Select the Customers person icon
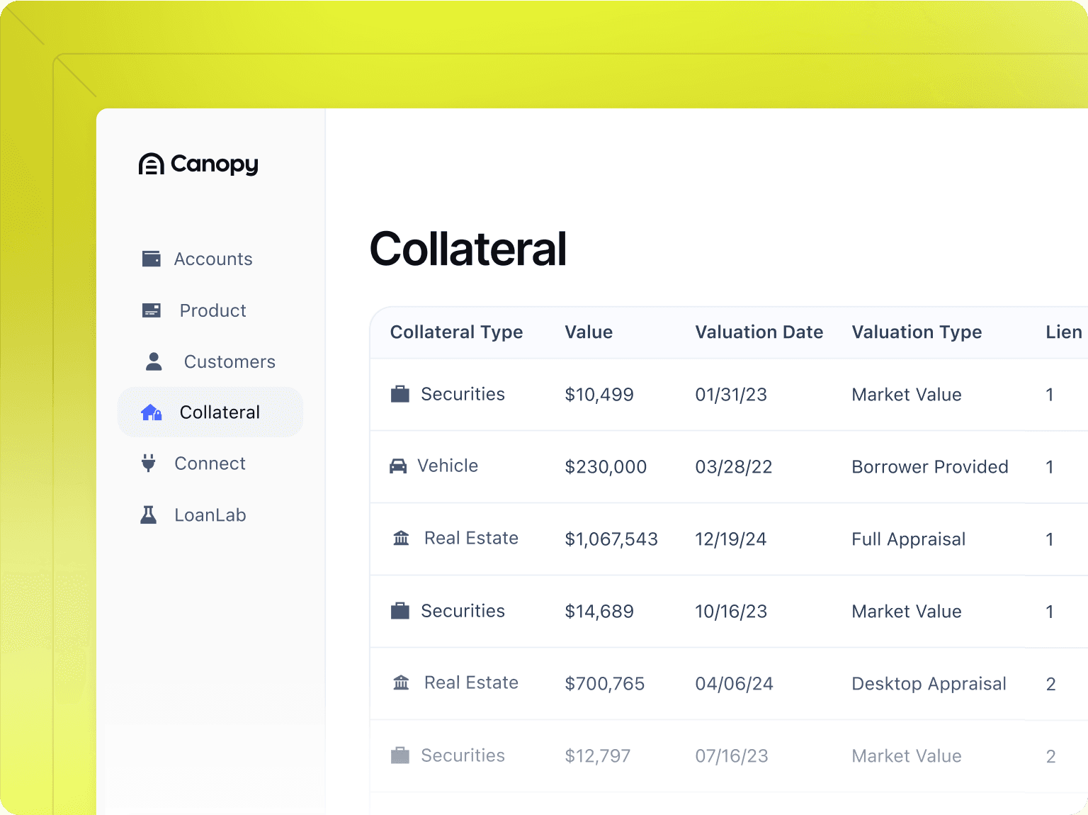The width and height of the screenshot is (1088, 815). [152, 361]
